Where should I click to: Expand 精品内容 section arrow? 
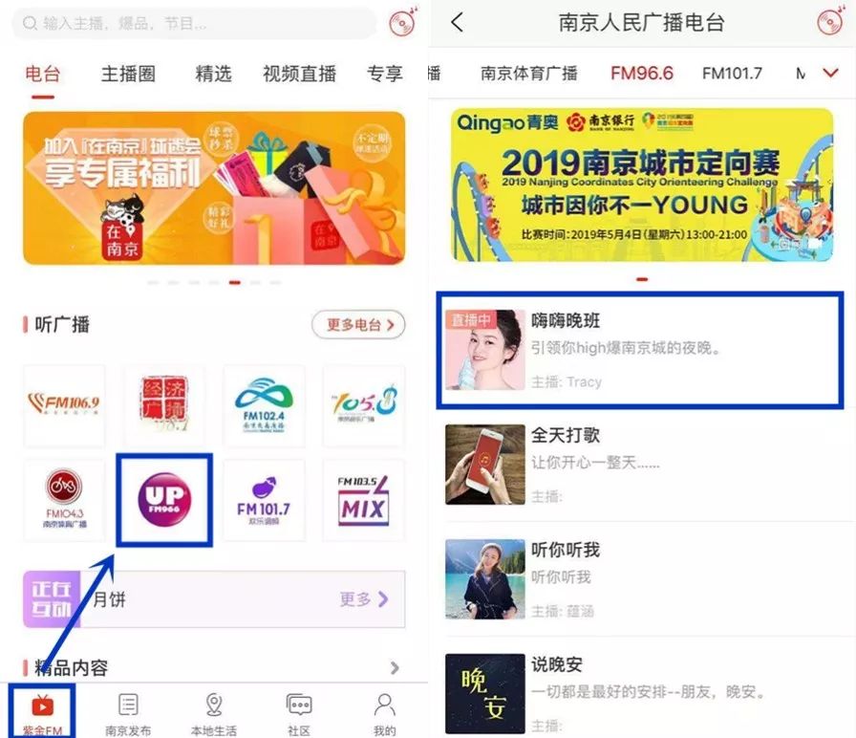(395, 667)
